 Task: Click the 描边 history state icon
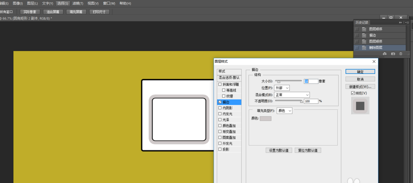364,36
